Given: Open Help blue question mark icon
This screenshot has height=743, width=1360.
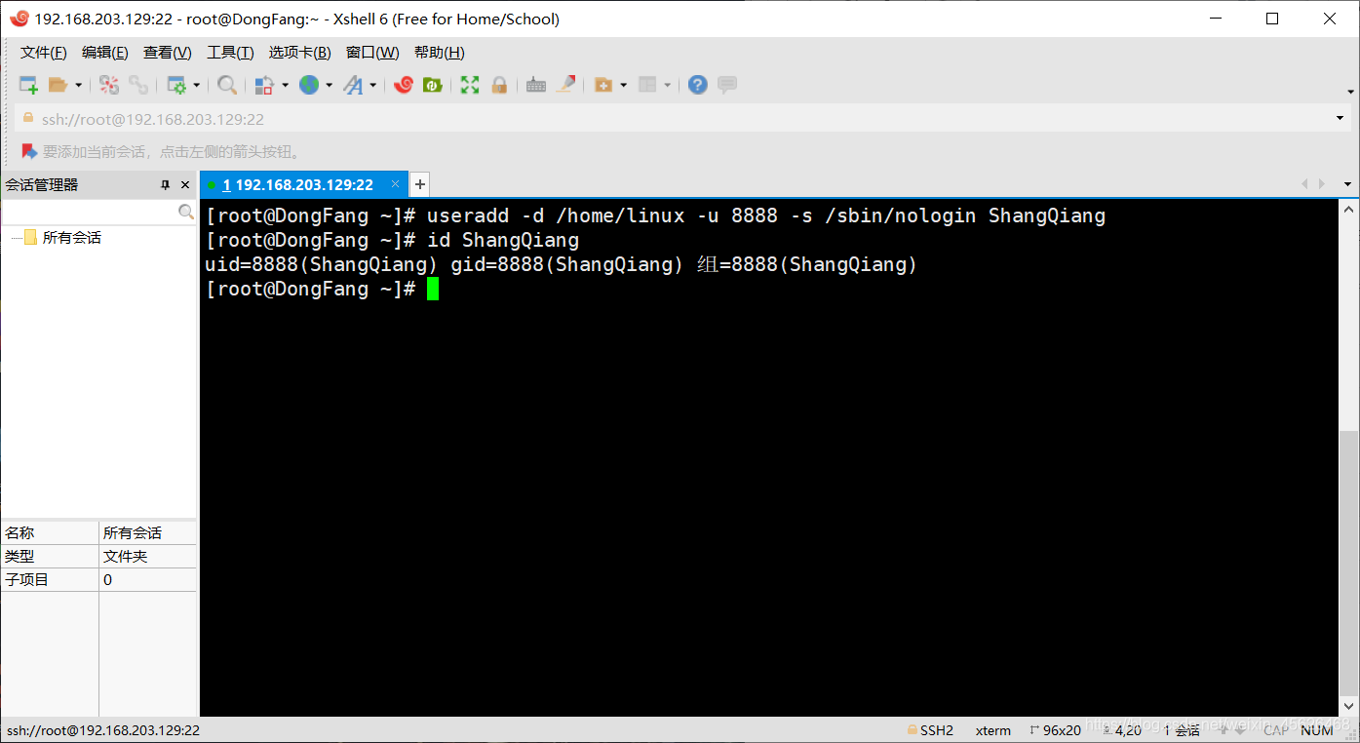Looking at the screenshot, I should [x=697, y=85].
